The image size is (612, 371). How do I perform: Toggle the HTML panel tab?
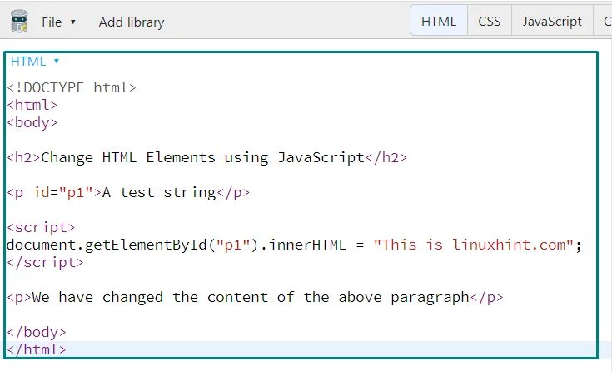(x=439, y=21)
